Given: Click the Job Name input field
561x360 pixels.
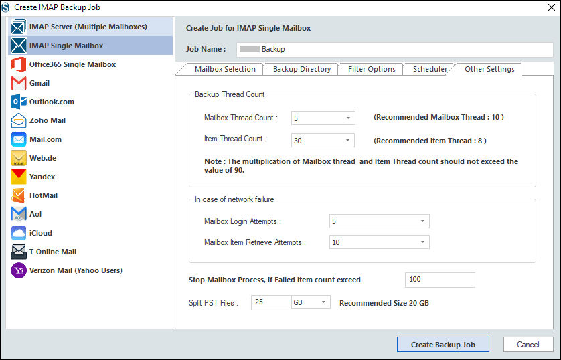Looking at the screenshot, I should click(394, 50).
